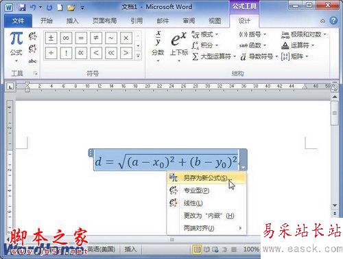Click the tab selector at ruler corner

click(10, 87)
